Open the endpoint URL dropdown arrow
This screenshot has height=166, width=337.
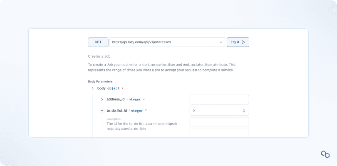221,42
